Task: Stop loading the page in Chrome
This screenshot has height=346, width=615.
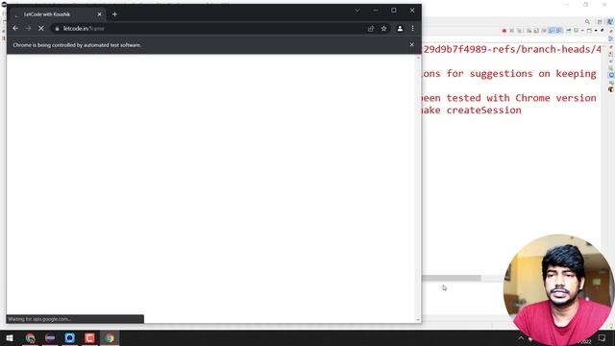Action: coord(40,28)
